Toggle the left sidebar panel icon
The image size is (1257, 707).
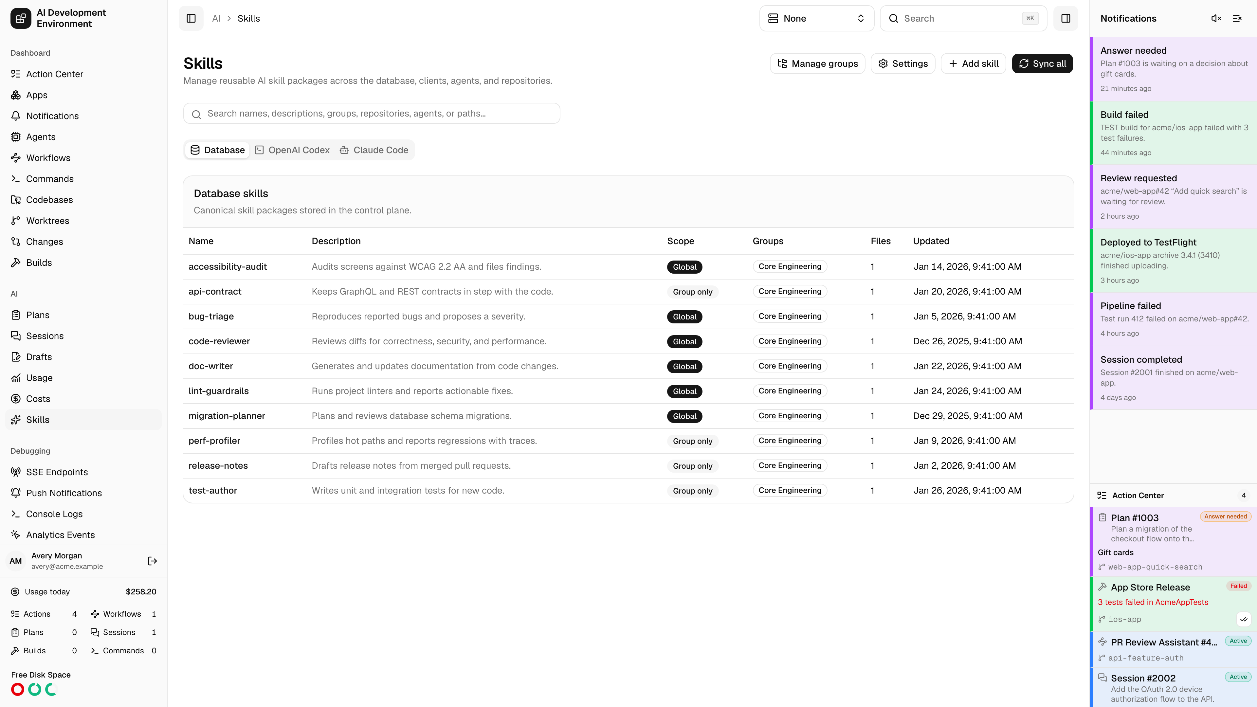pyautogui.click(x=191, y=18)
